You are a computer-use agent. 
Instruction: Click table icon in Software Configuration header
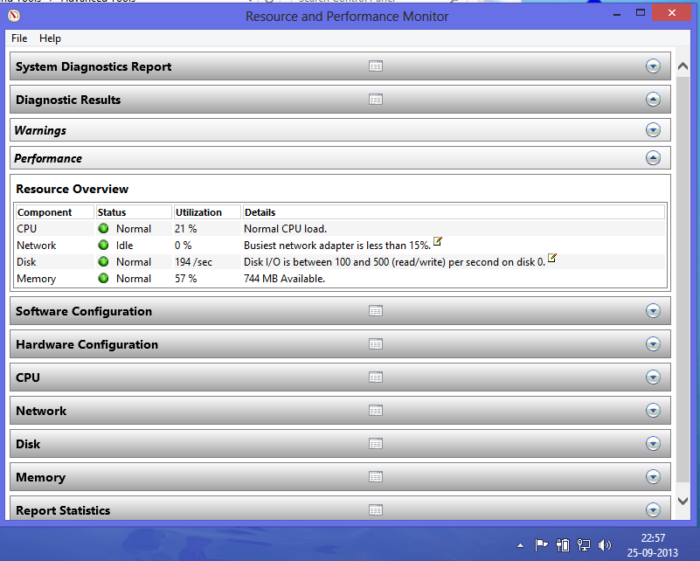pos(376,310)
